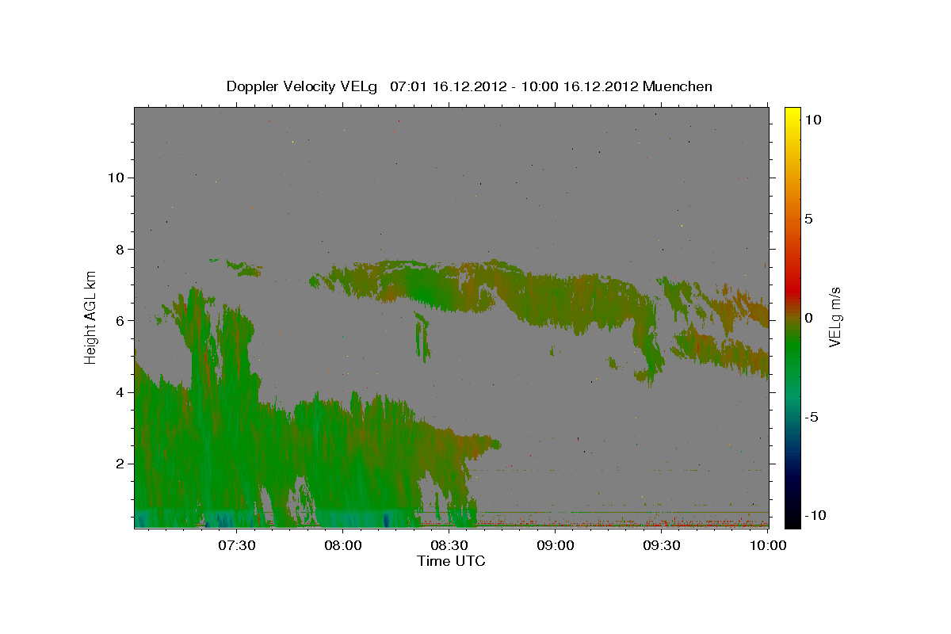Click the 'Time UTC' axis label
Screen dimensions: 951x634
point(451,561)
